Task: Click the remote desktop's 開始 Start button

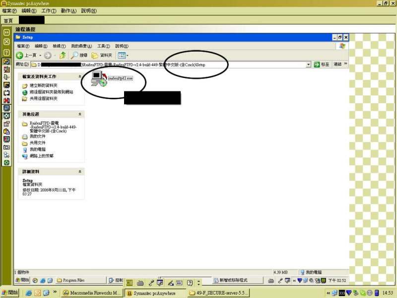Action: pyautogui.click(x=22, y=280)
